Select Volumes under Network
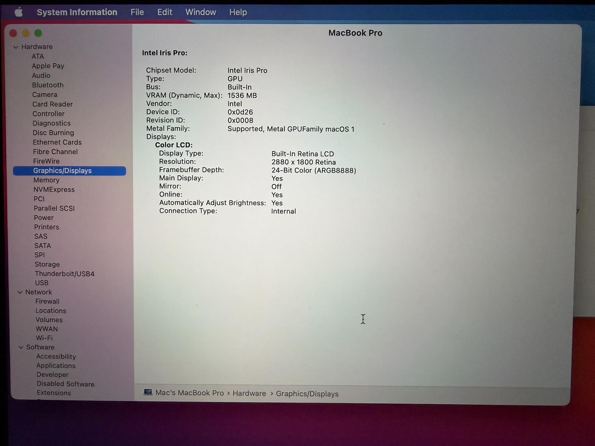The image size is (595, 446). [x=49, y=320]
